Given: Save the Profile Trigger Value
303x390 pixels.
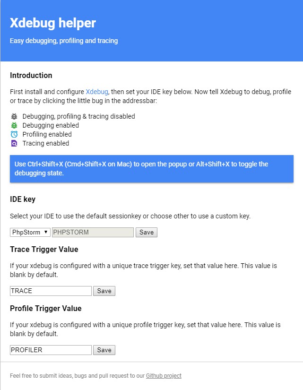Looking at the screenshot, I should [104, 350].
